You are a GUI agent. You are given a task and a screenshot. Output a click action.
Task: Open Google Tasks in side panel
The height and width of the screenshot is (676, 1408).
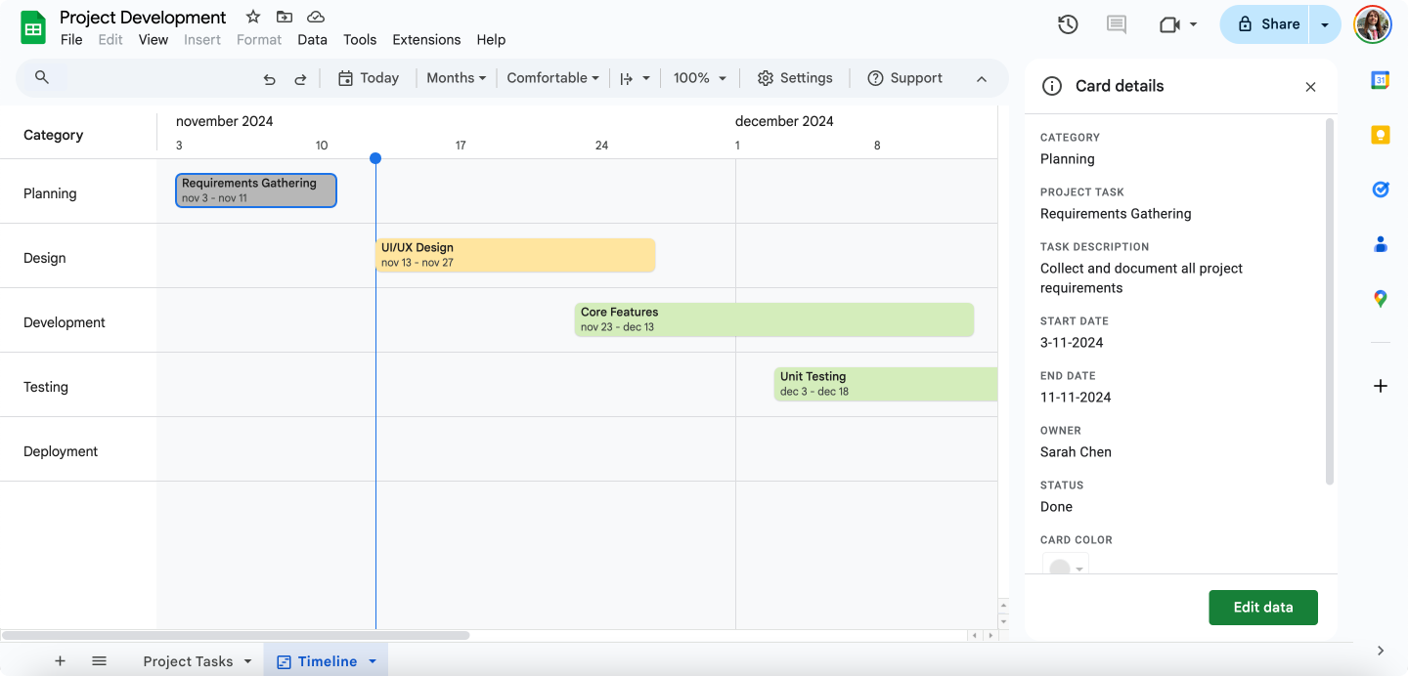coord(1380,190)
